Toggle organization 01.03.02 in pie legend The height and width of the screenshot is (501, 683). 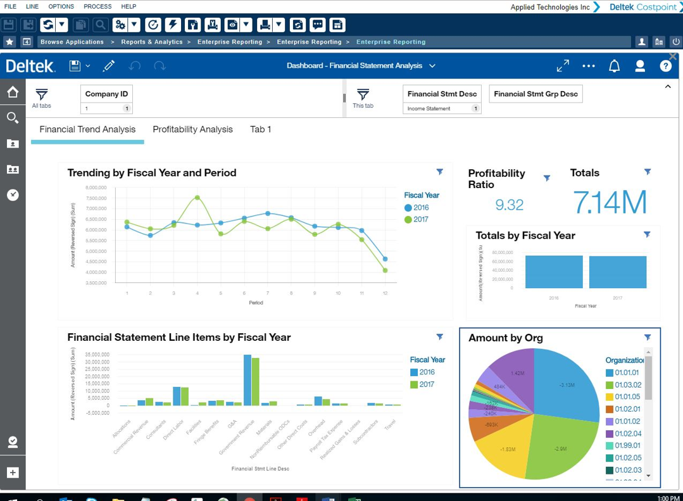pos(623,385)
